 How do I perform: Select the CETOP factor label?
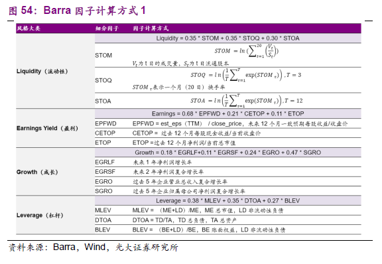tap(105, 133)
